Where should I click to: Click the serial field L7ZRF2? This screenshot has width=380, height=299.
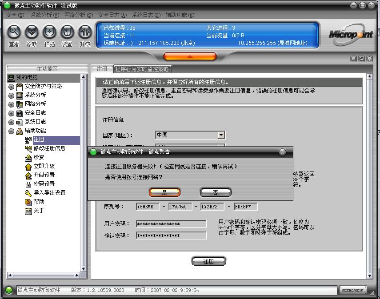212,207
